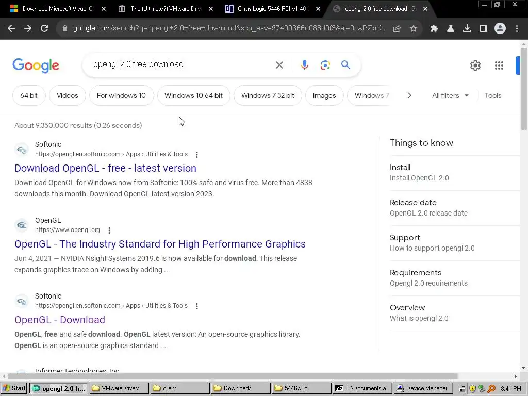
Task: Click the vertical page scrollbar thumb
Action: pos(524,89)
